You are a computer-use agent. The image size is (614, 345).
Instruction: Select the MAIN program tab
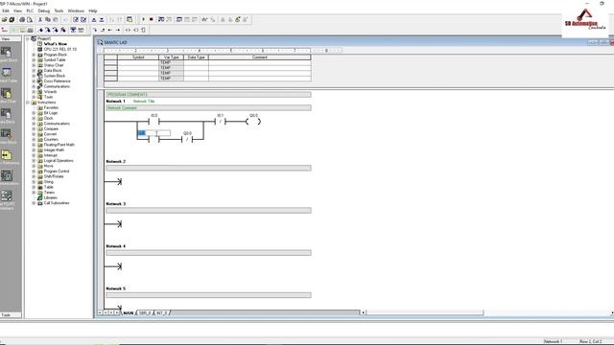pos(128,313)
